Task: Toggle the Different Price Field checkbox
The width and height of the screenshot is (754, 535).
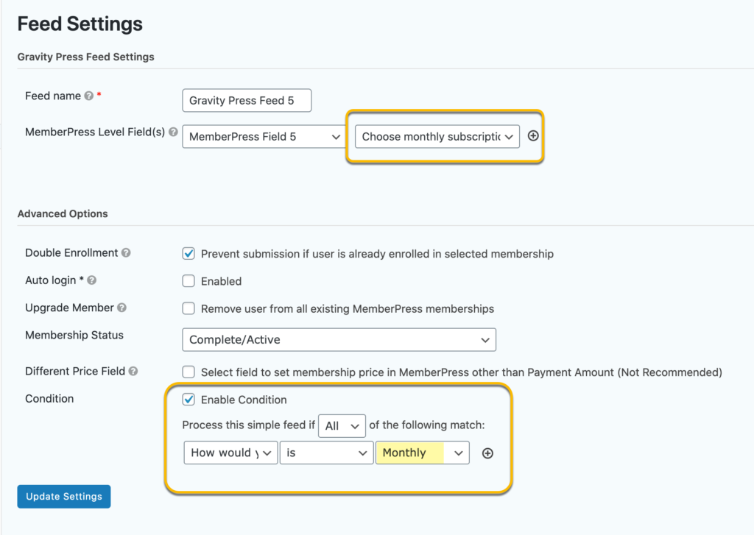Action: 188,372
